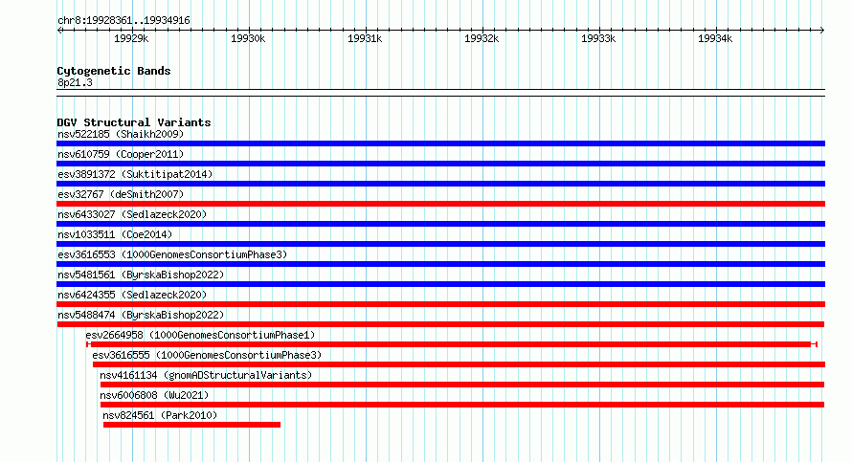Click the left arrow end of the ruler
This screenshot has height=462, width=852.
click(59, 31)
